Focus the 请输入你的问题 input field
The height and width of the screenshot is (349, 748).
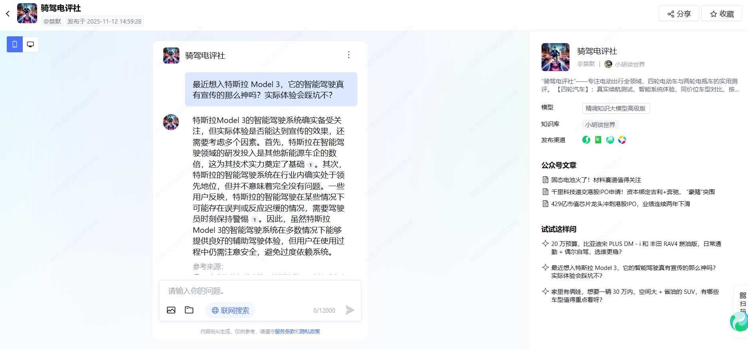coord(260,291)
